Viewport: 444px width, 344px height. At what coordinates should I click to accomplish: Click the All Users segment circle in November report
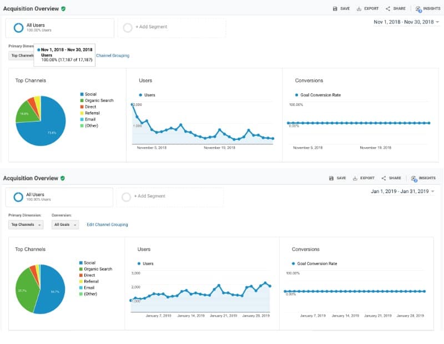[18, 28]
